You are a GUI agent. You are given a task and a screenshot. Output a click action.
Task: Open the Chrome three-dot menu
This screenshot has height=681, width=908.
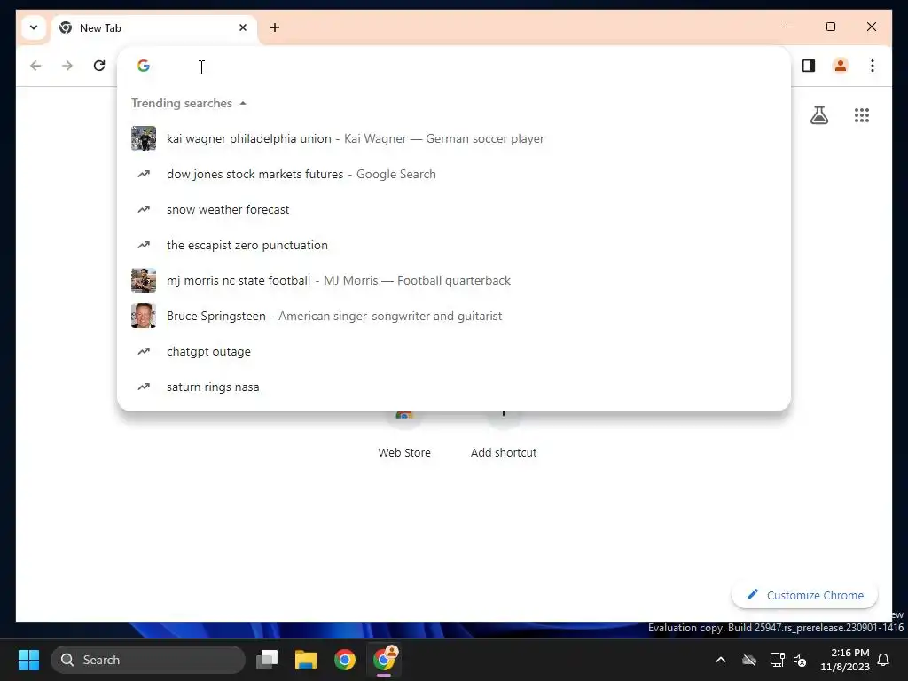[873, 66]
